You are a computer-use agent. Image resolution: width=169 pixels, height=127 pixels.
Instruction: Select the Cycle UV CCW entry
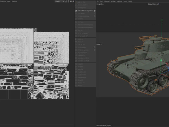[85, 72]
